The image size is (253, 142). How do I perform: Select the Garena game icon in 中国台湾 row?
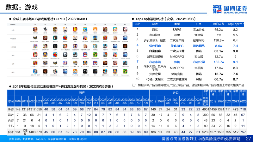point(65,46)
